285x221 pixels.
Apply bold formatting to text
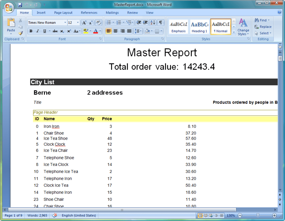pos(31,31)
